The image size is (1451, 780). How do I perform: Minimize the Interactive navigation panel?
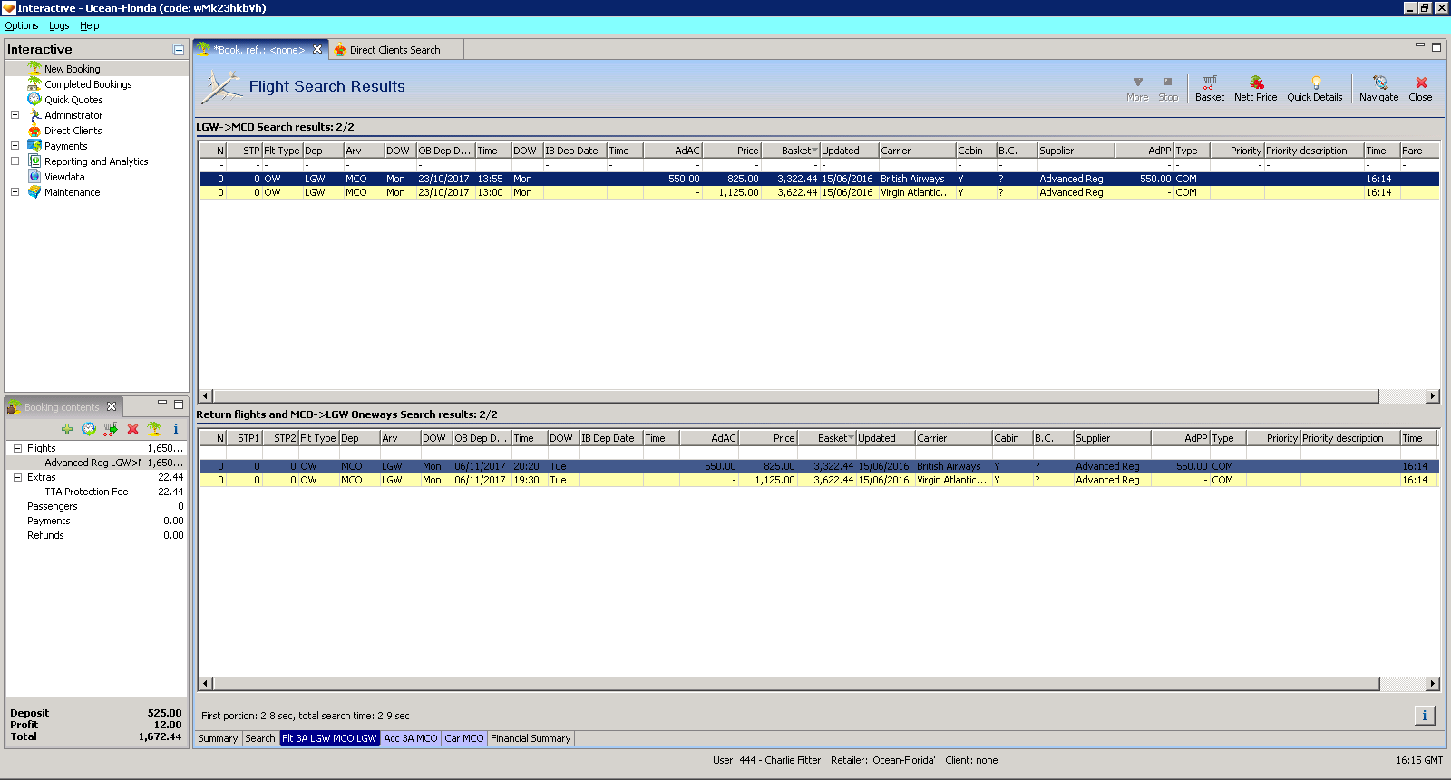click(x=179, y=50)
